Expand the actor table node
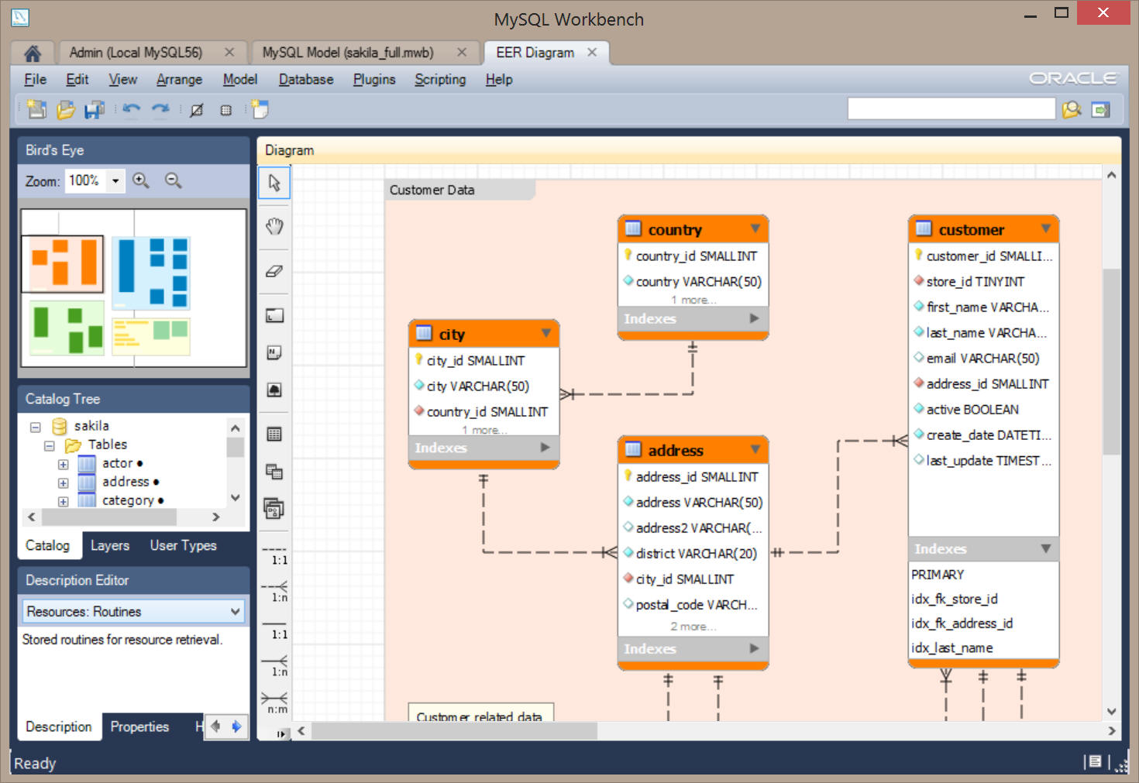 [64, 465]
